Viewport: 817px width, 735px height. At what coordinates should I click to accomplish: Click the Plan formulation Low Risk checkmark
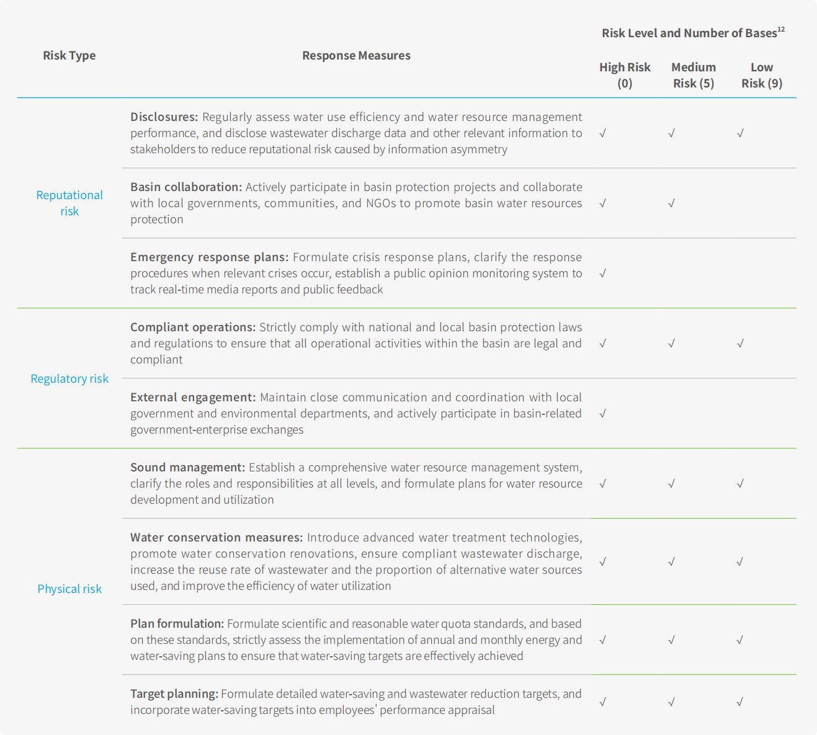click(x=740, y=640)
